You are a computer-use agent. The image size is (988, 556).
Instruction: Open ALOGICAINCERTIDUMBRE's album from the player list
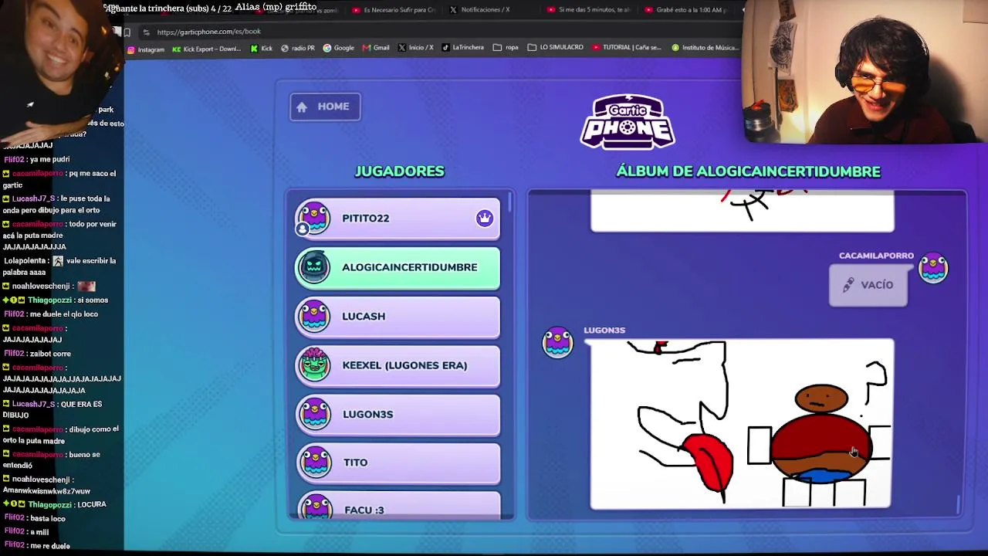coord(398,267)
